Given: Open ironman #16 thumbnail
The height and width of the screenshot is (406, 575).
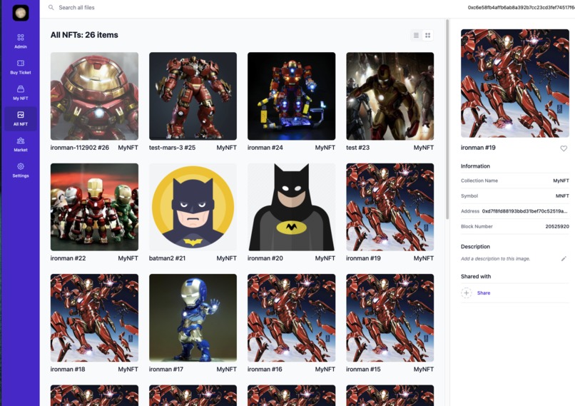Looking at the screenshot, I should pyautogui.click(x=292, y=318).
